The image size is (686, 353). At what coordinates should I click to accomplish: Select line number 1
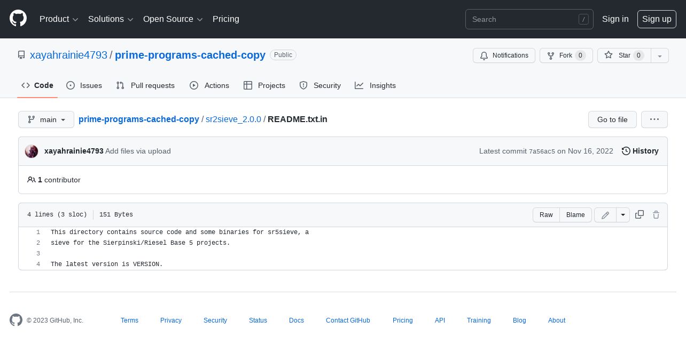coord(38,232)
